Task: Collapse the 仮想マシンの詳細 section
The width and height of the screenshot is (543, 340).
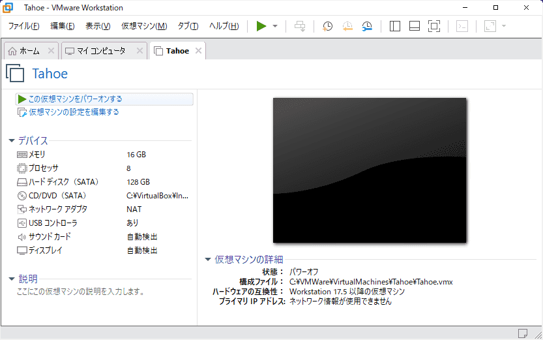Action: 208,259
